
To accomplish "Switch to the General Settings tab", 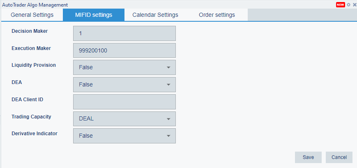I will 32,15.
